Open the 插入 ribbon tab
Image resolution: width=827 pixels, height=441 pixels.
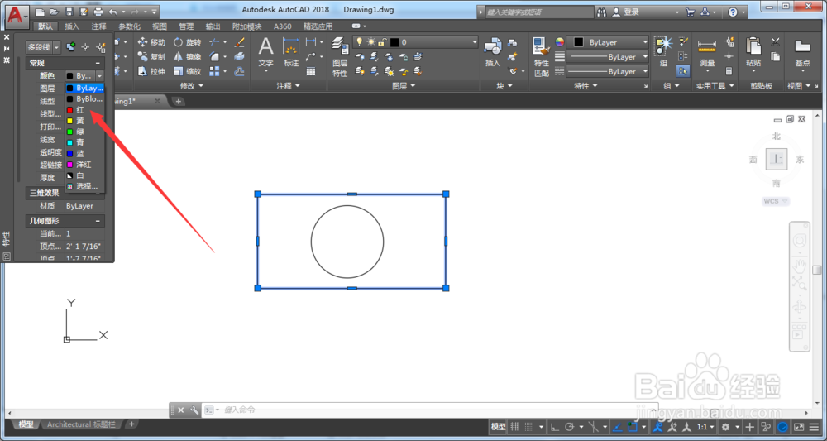[72, 26]
